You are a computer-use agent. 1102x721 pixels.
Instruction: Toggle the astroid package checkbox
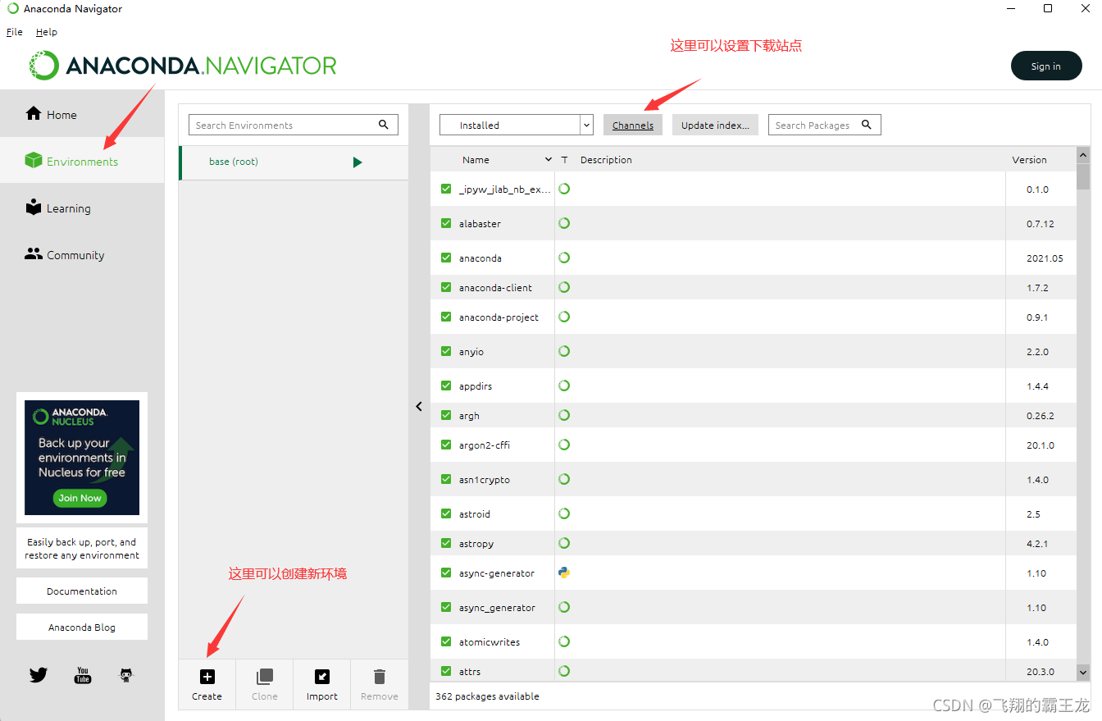click(446, 513)
